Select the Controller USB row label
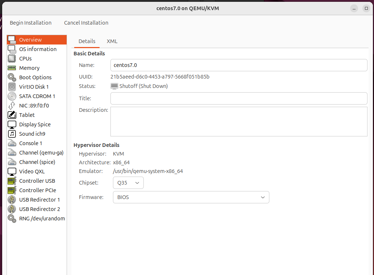Viewport: 374px width, 275px height. (37, 181)
